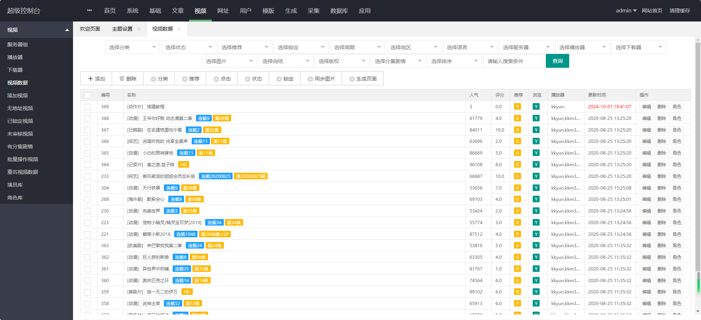
Task: Open the 选择分类 dropdown
Action: [132, 47]
